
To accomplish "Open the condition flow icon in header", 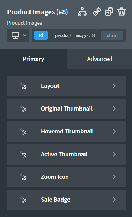I will (82, 12).
